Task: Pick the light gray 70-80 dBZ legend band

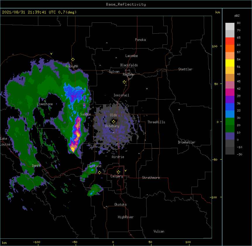Action: [230, 27]
